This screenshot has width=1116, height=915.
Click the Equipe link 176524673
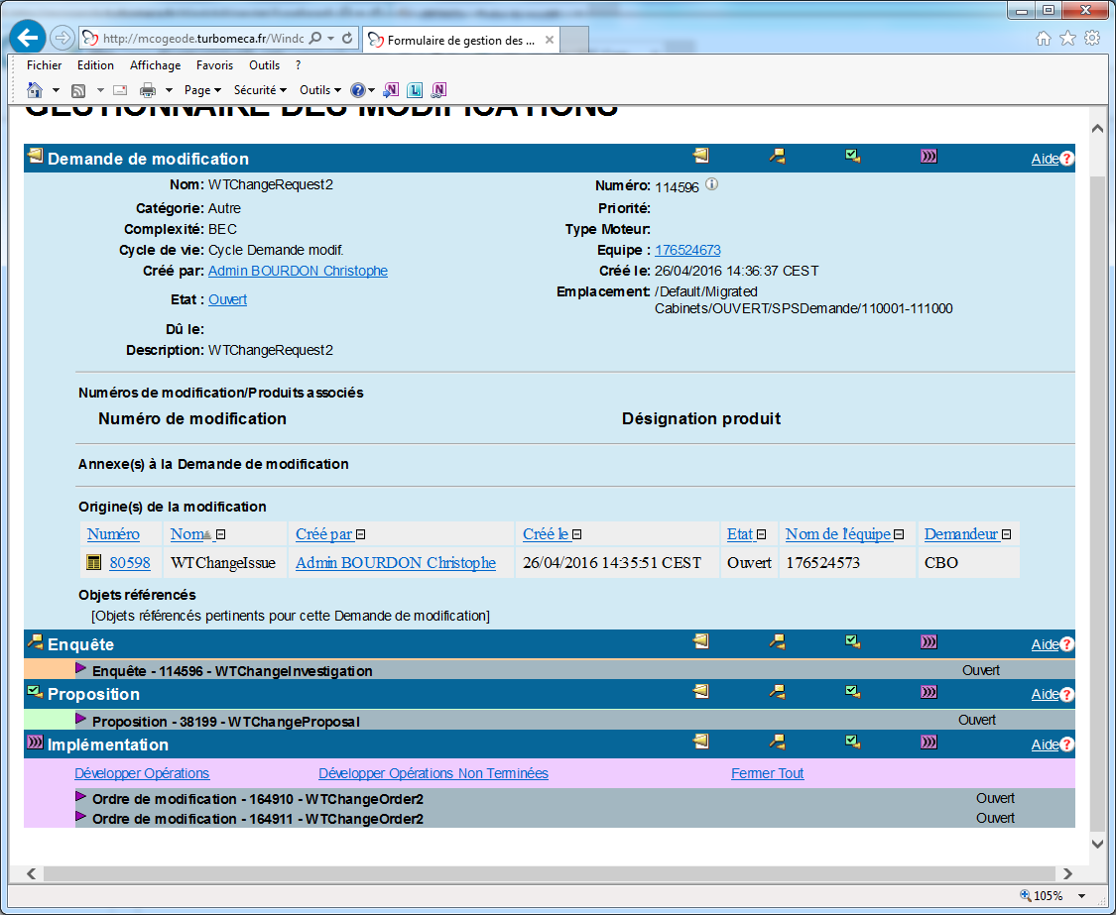pyautogui.click(x=687, y=250)
